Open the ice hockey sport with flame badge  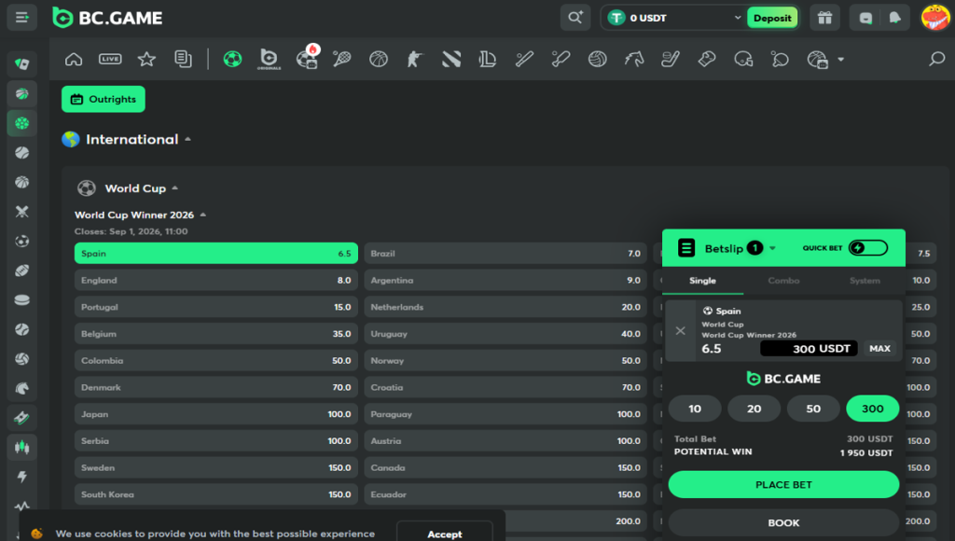pos(307,59)
